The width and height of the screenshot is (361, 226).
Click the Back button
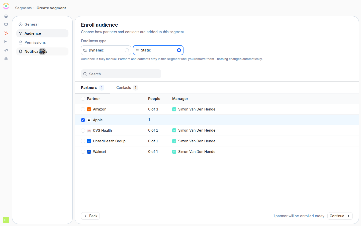[90, 216]
